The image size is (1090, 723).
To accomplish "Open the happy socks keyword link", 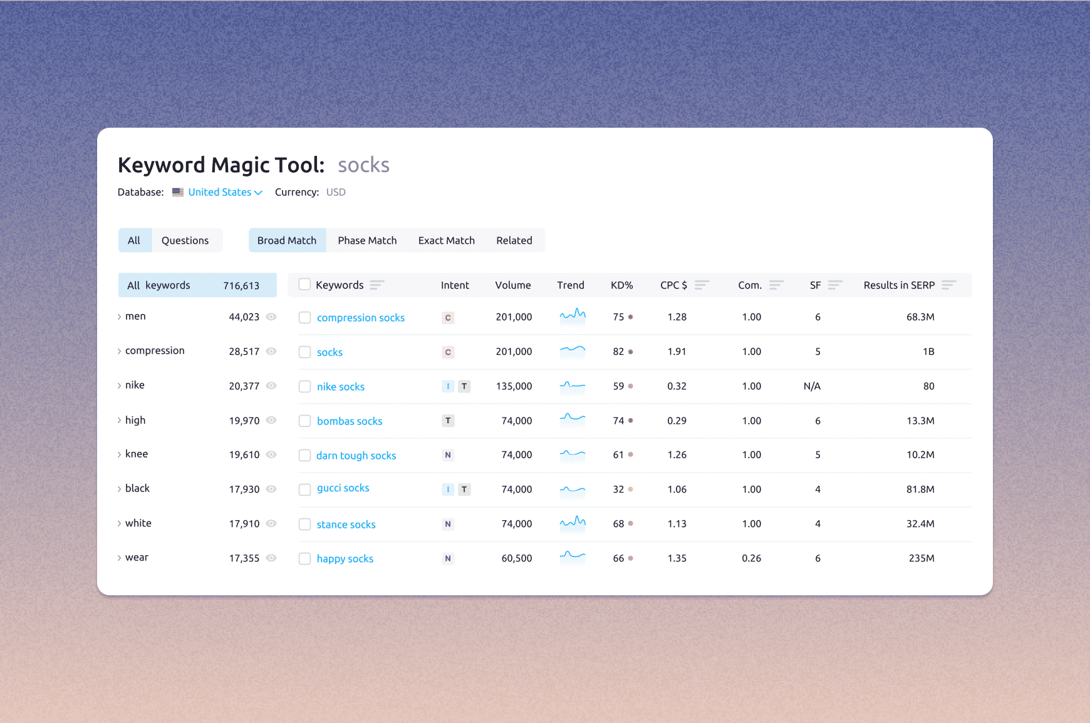I will tap(345, 559).
